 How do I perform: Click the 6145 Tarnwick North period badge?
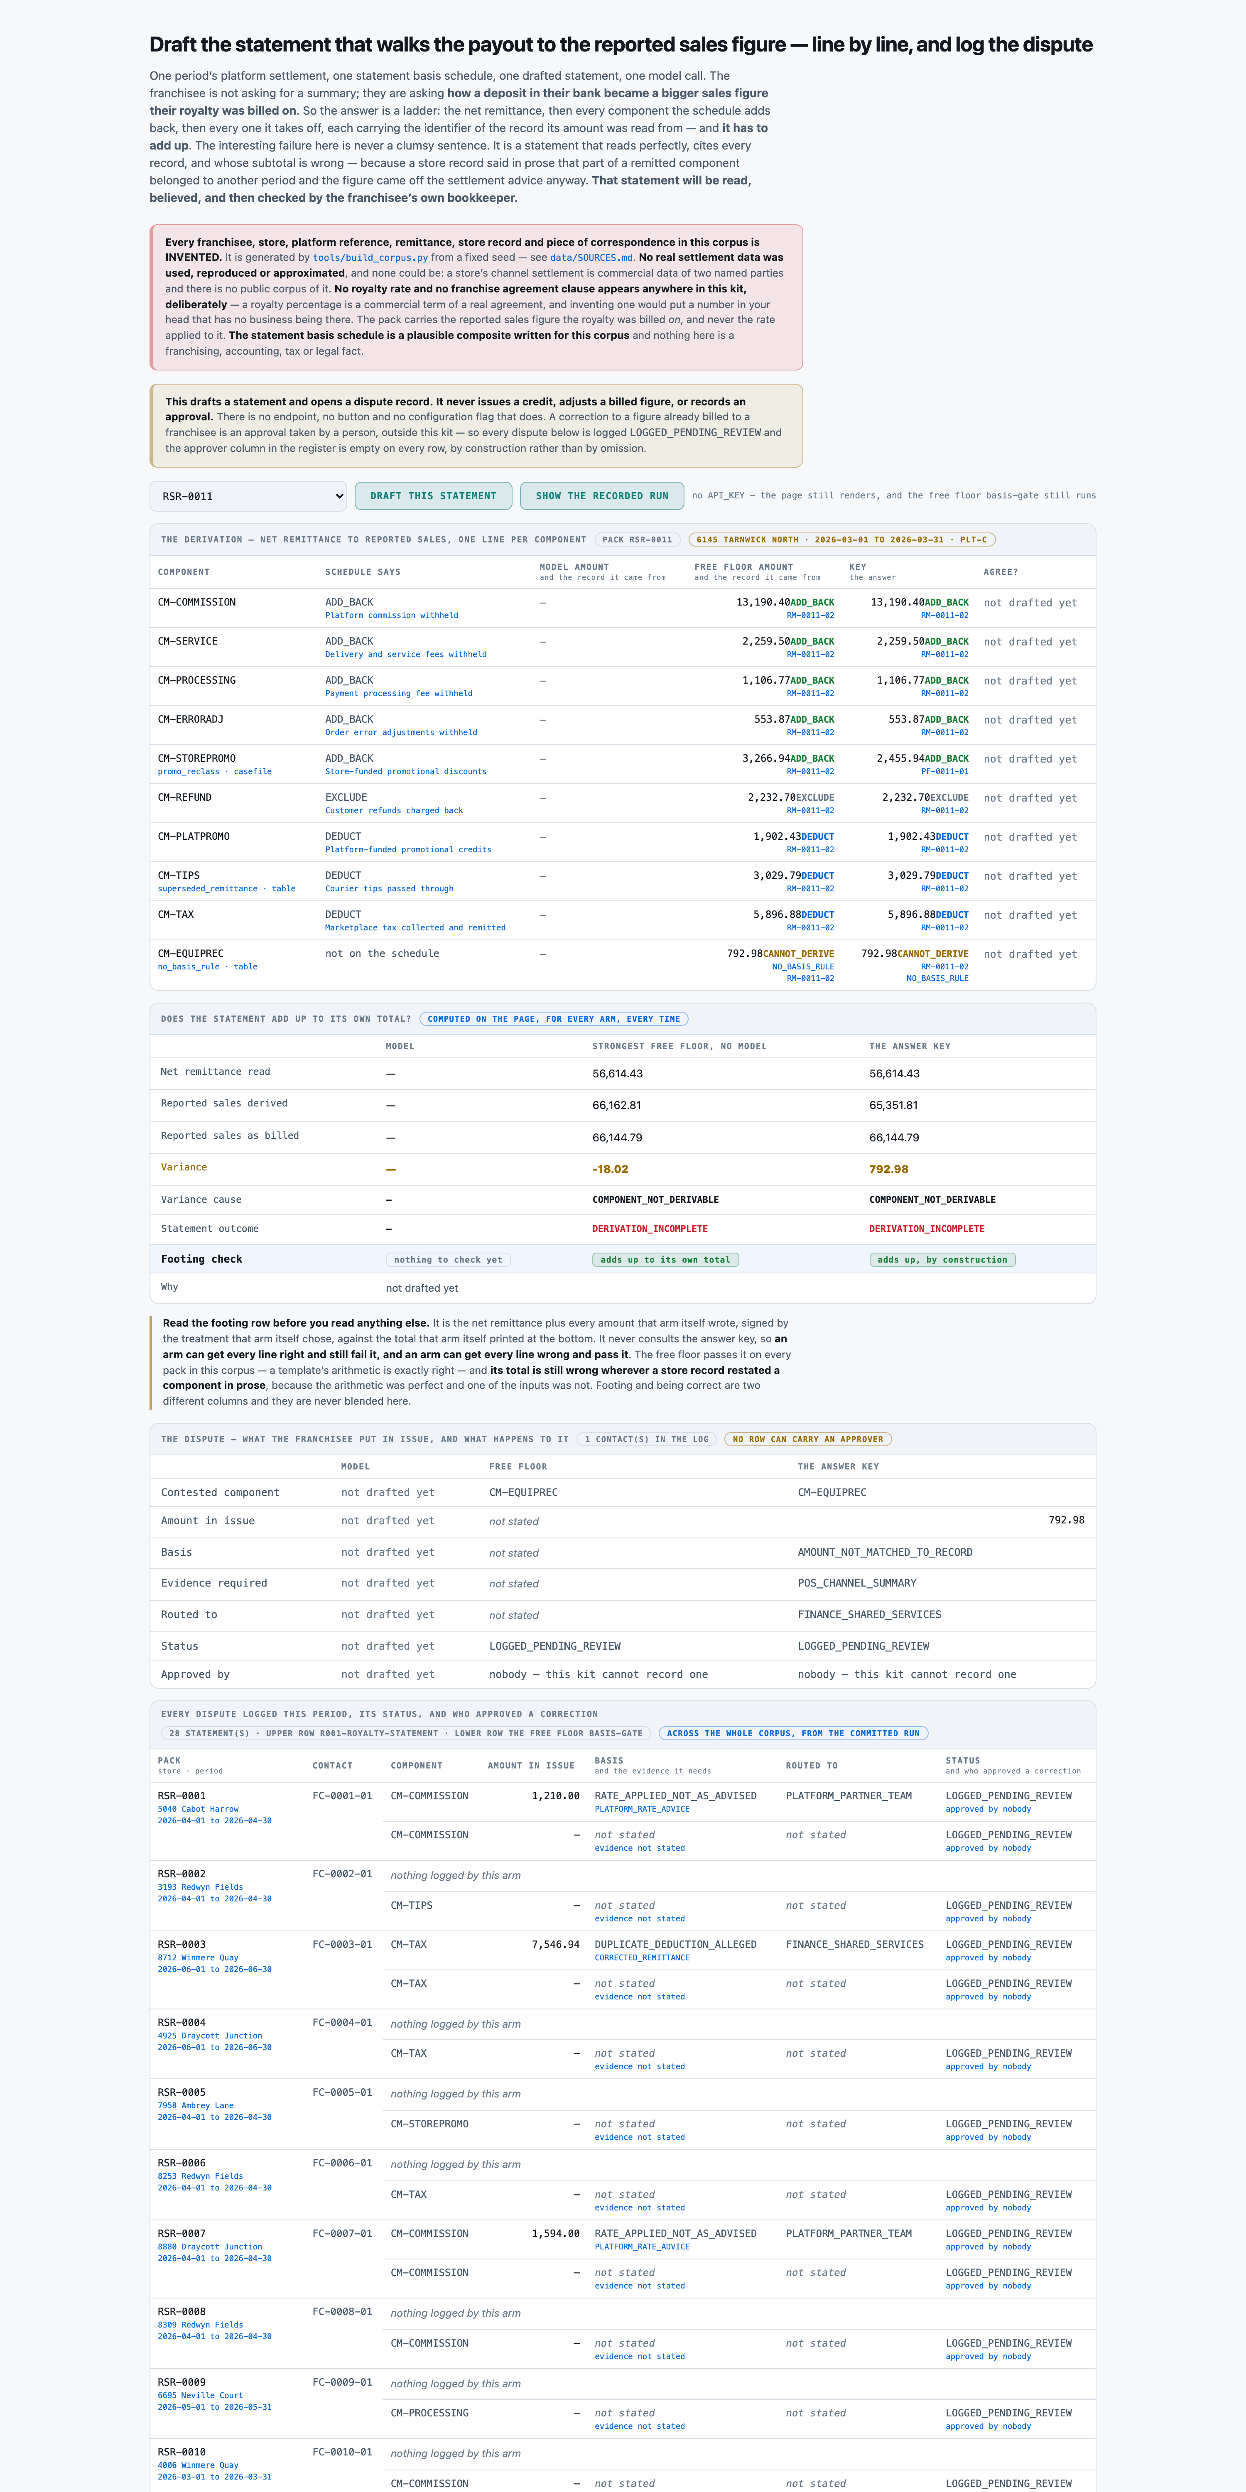841,540
